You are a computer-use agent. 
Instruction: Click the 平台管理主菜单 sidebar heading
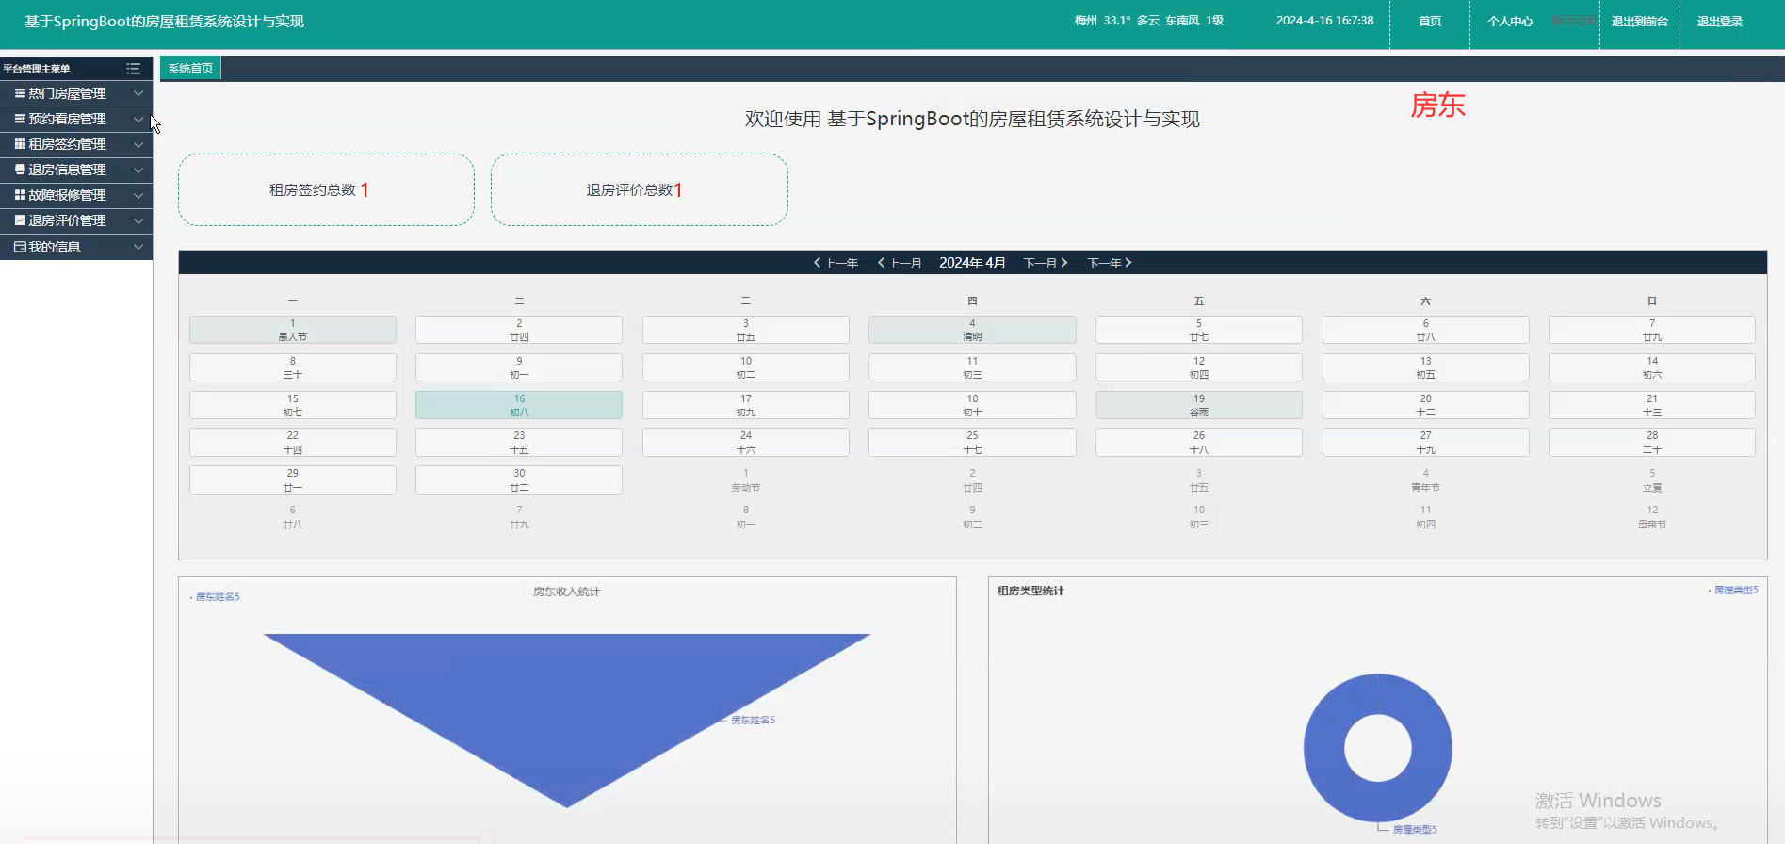37,69
